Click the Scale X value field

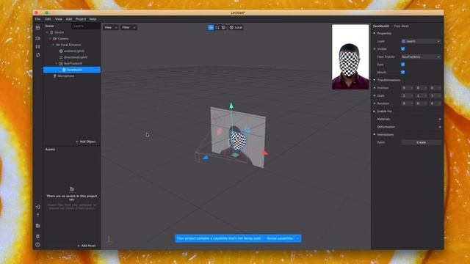coord(407,96)
